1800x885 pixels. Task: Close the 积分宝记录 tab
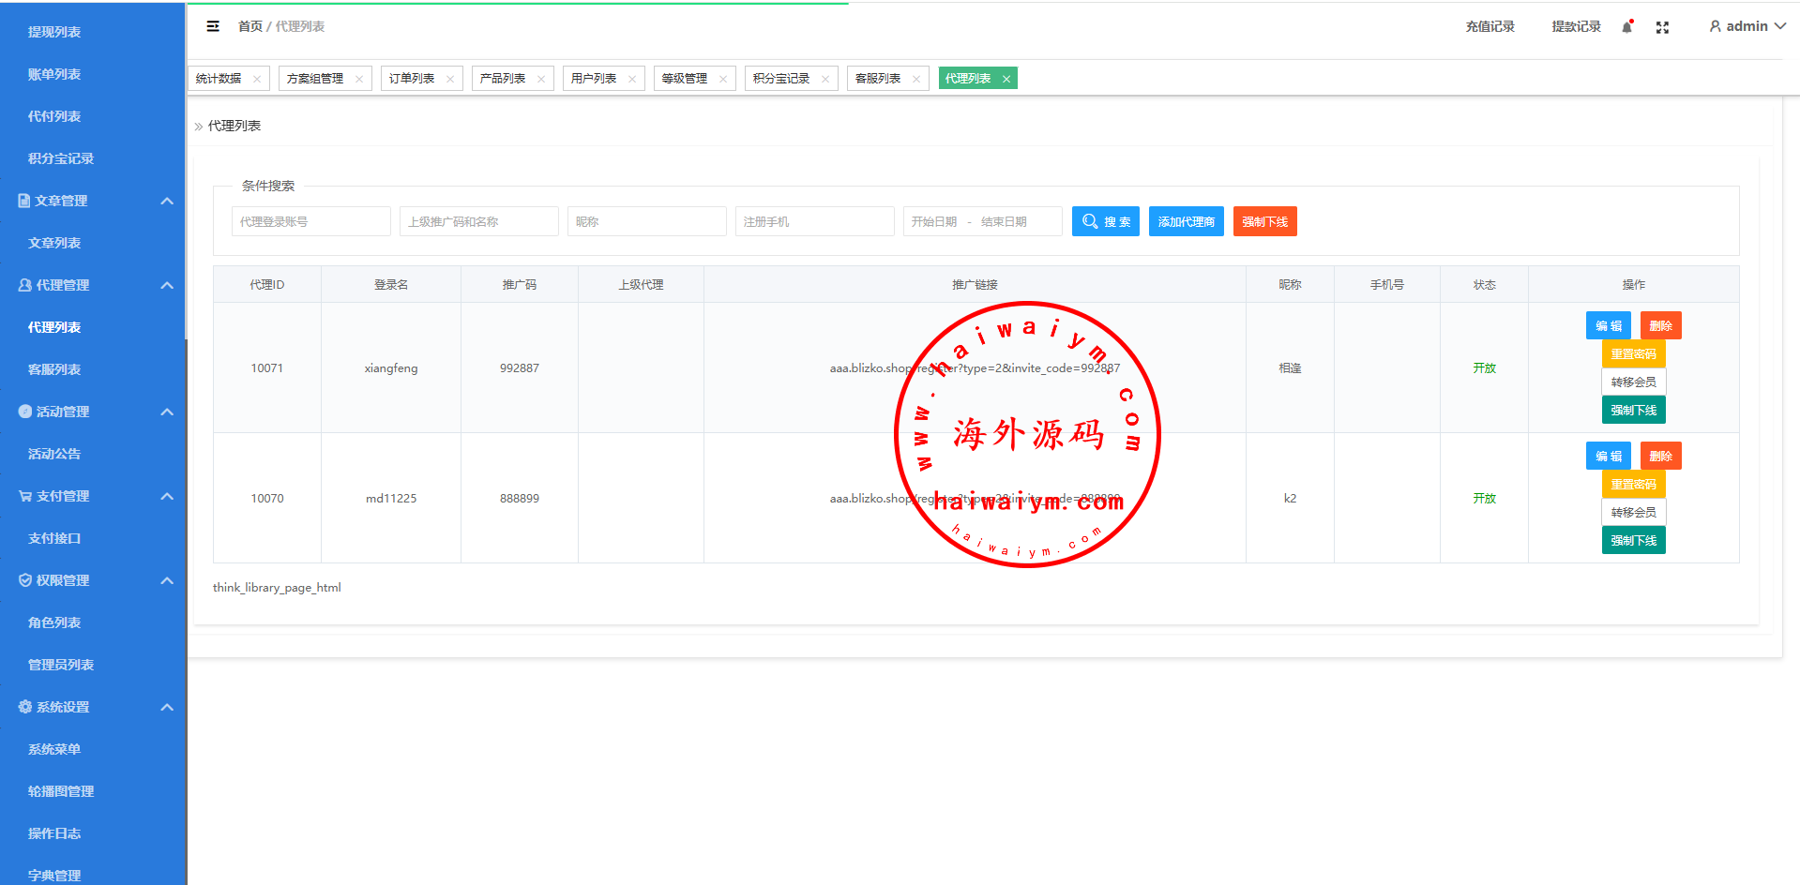point(825,79)
